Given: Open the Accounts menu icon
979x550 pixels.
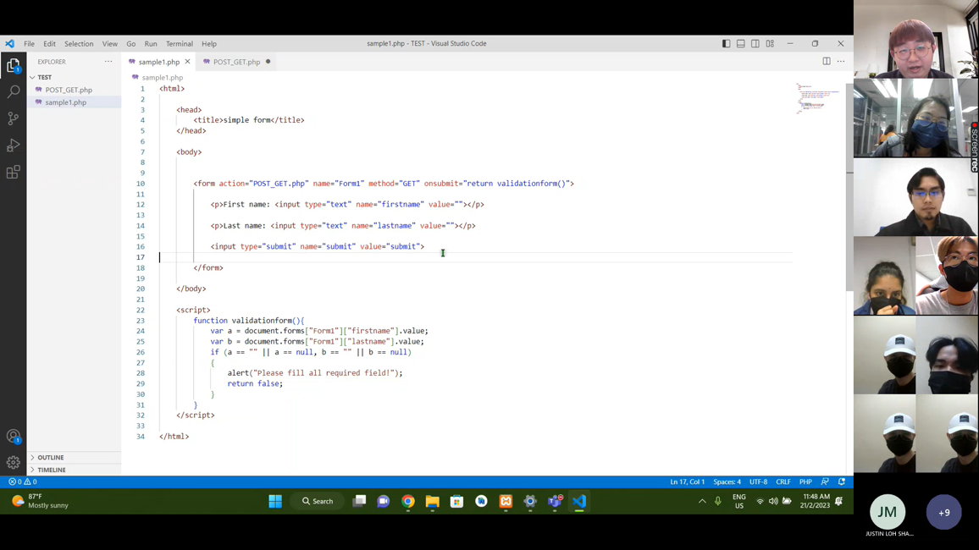Looking at the screenshot, I should pos(13,437).
